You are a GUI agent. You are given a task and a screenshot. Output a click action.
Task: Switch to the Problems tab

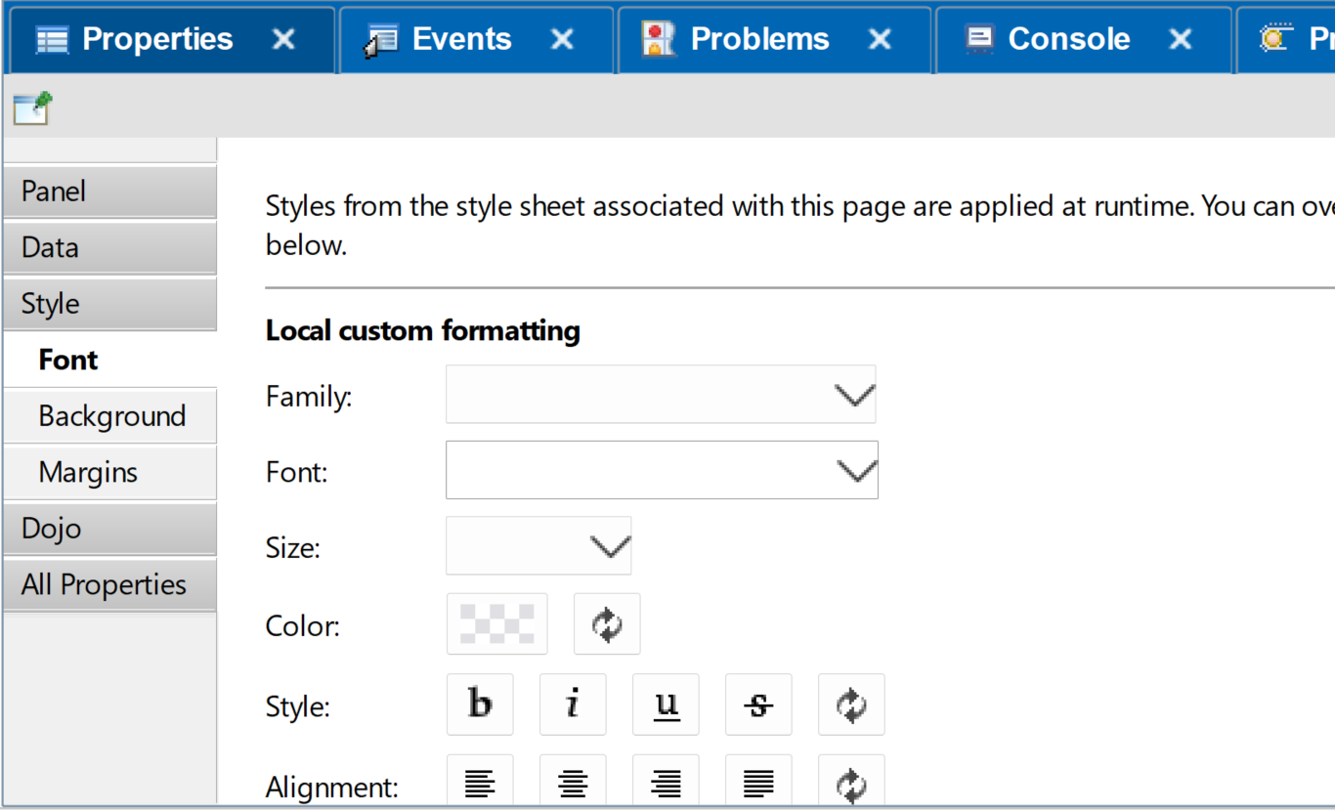(x=760, y=39)
